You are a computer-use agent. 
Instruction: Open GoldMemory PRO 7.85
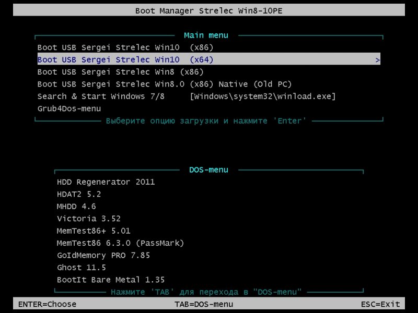click(x=103, y=256)
